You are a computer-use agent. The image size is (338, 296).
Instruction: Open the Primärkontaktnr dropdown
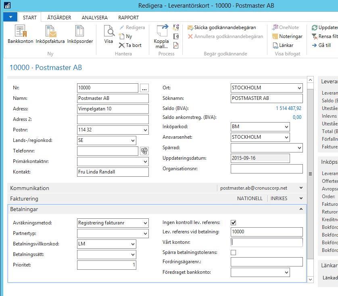coord(145,162)
